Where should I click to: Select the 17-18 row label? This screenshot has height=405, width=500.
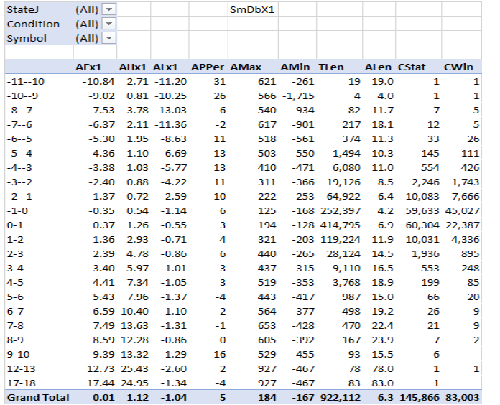(21, 383)
